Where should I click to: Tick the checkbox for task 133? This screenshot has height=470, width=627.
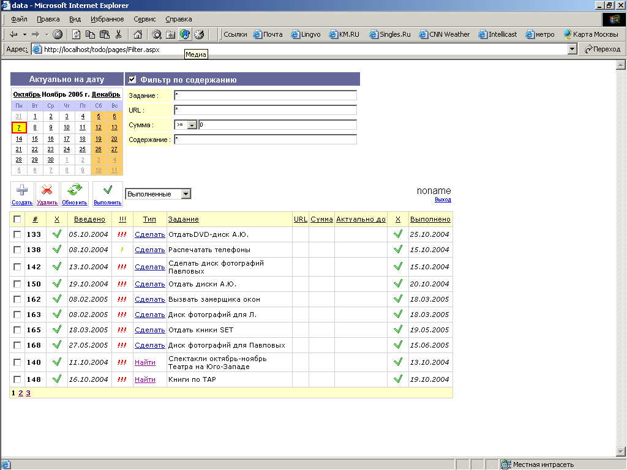coord(17,234)
